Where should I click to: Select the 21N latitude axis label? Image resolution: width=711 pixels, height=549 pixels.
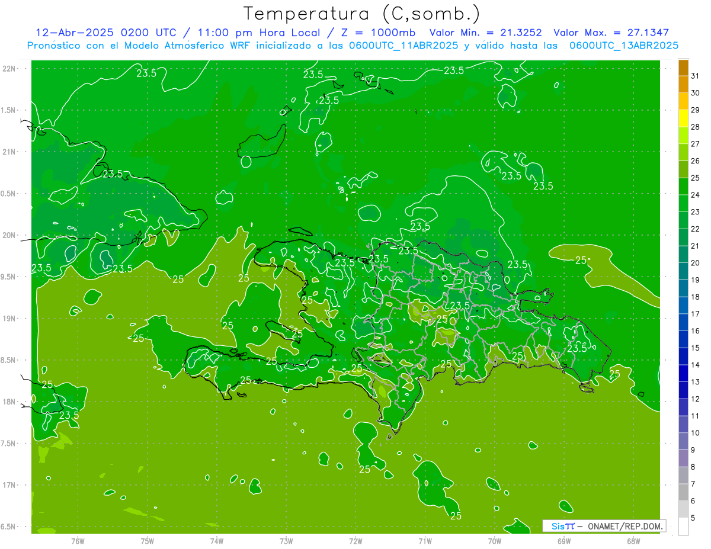coord(9,152)
